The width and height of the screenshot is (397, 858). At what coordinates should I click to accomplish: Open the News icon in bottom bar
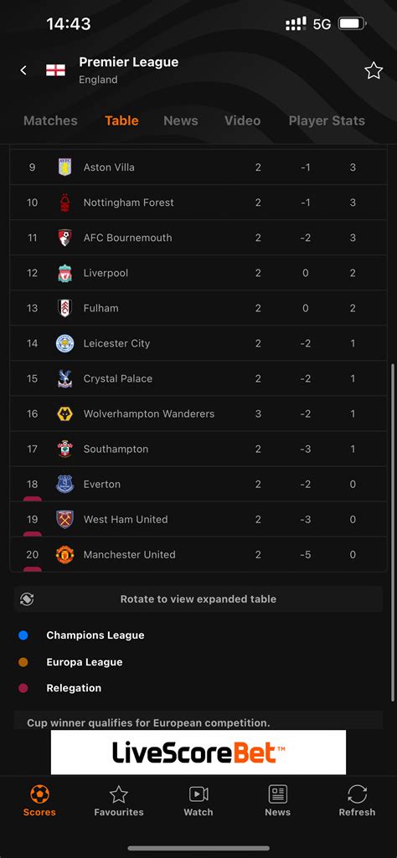coord(277,794)
